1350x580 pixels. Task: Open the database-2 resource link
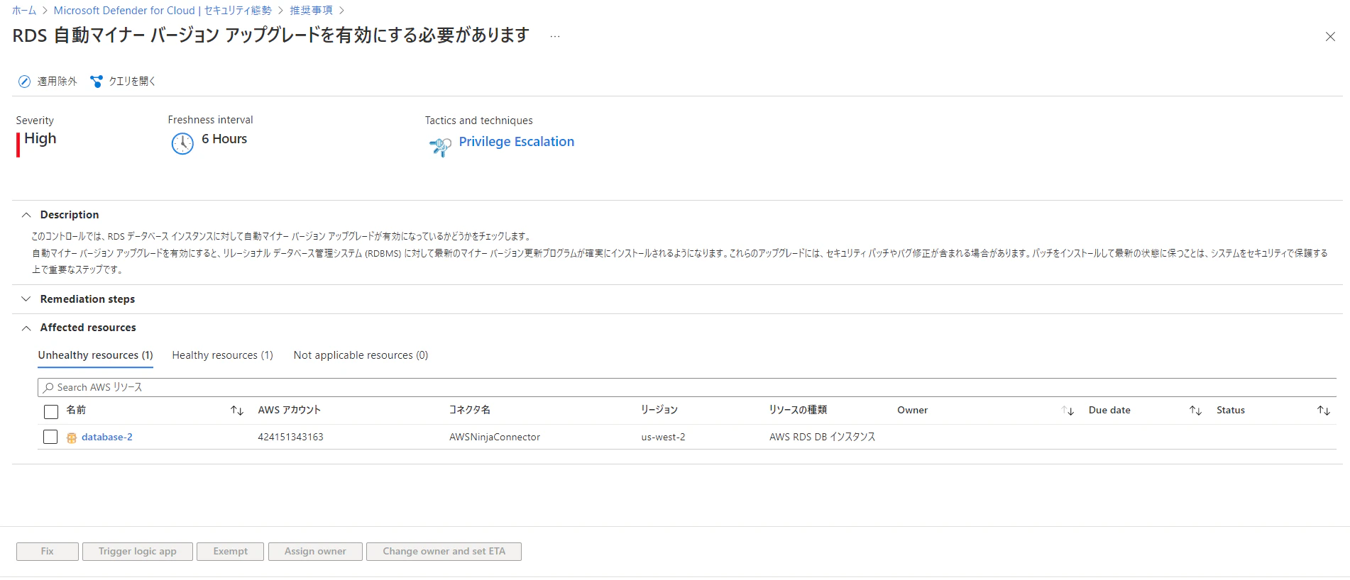point(107,437)
